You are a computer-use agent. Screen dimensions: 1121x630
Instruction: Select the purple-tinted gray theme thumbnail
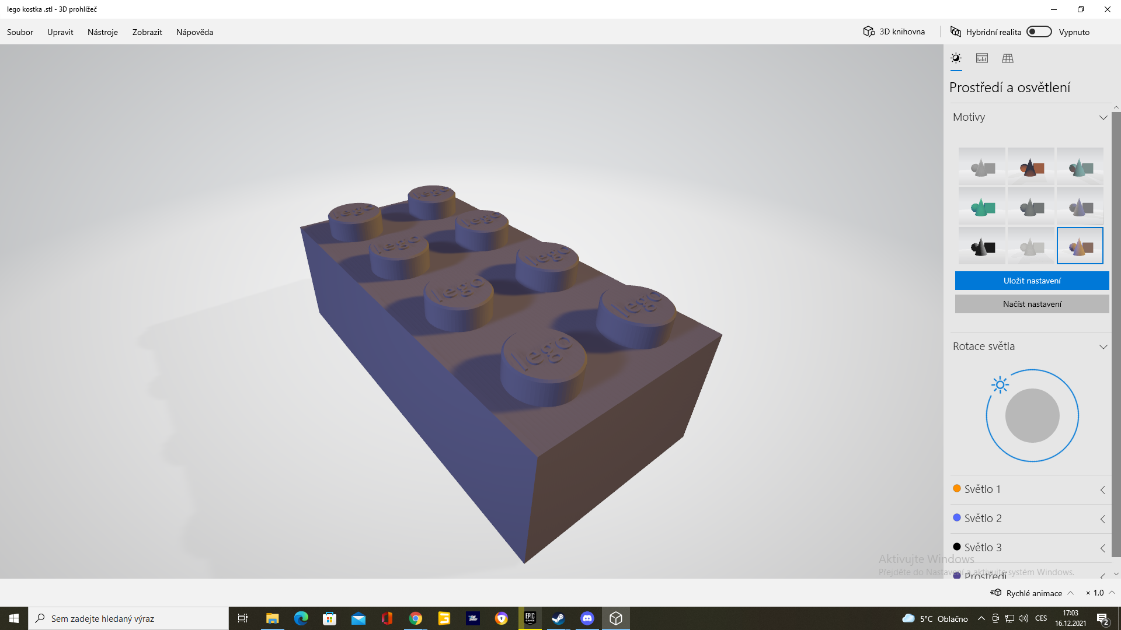(1080, 206)
